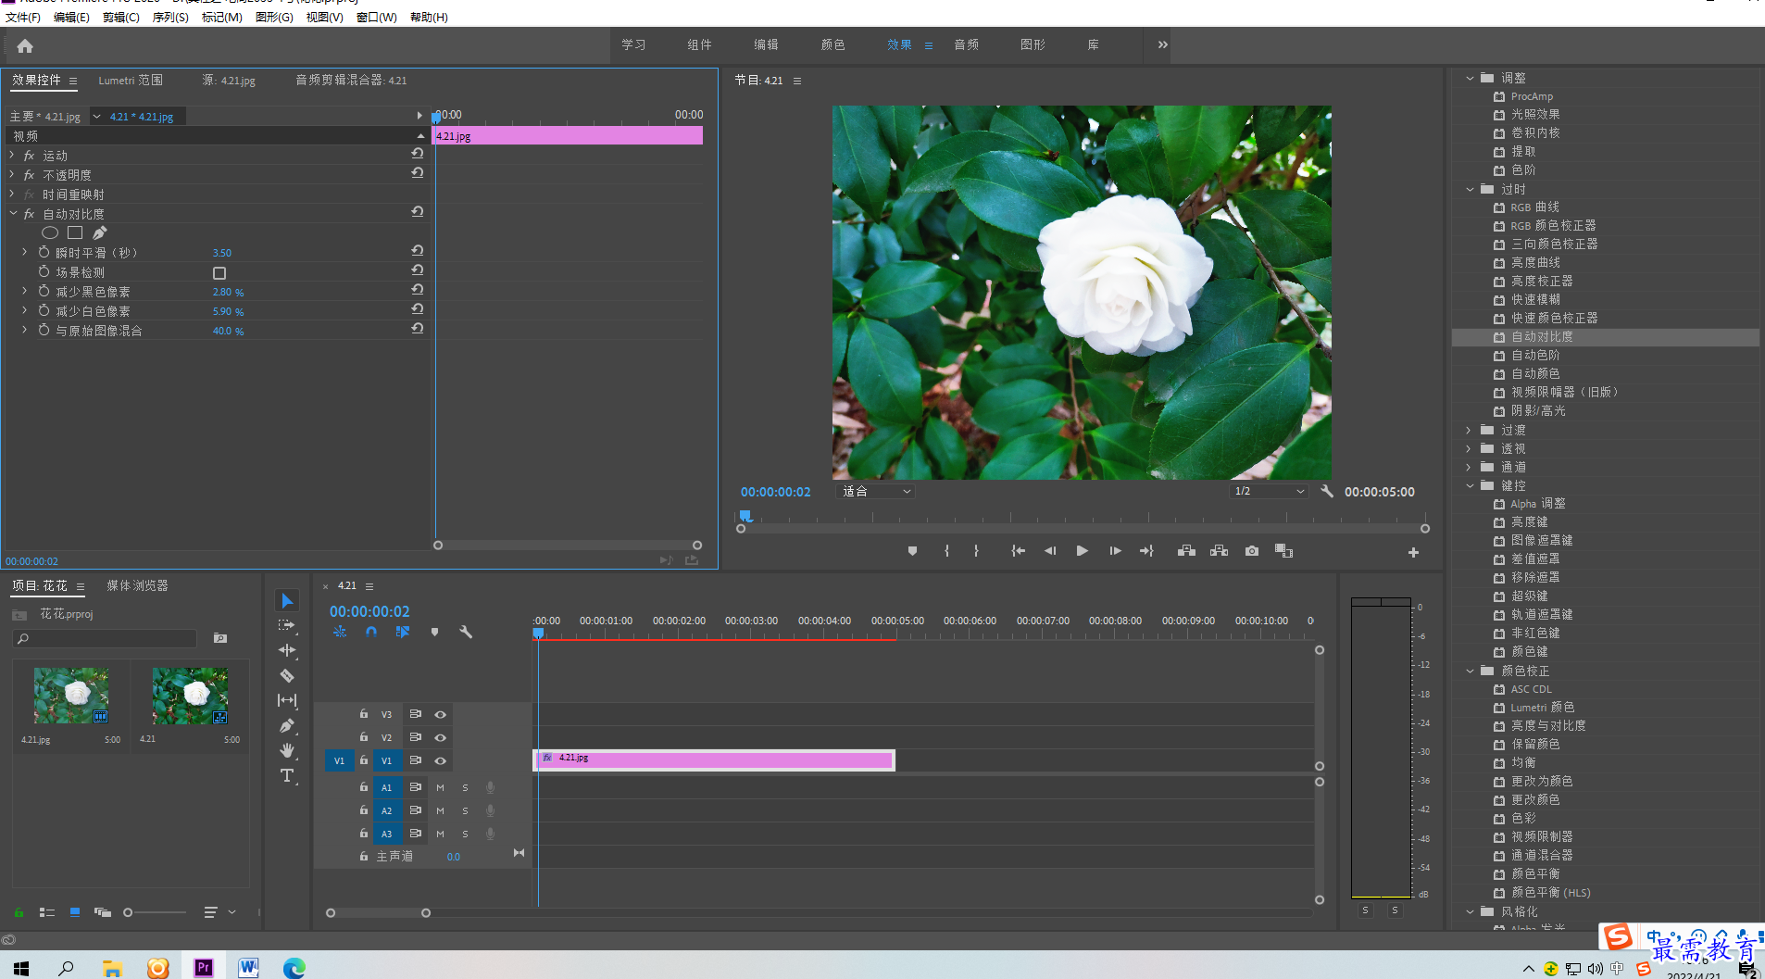Step back one frame
The width and height of the screenshot is (1765, 979).
click(1050, 551)
